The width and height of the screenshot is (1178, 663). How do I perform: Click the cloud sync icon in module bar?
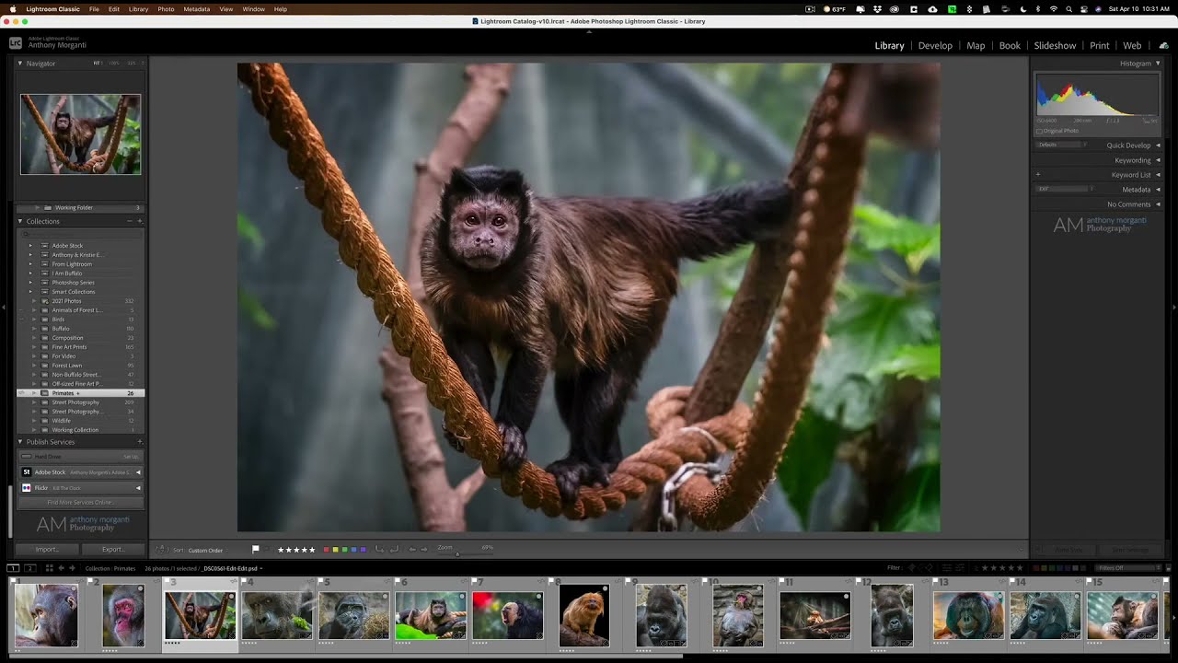coord(1163,45)
